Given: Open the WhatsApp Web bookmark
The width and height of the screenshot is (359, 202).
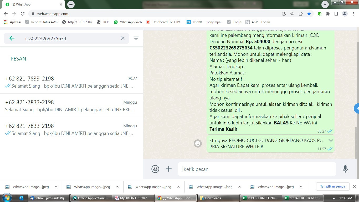Looking at the screenshot, I should [x=128, y=22].
